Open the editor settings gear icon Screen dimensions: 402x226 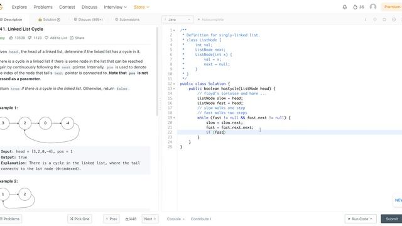pyautogui.click(x=394, y=19)
